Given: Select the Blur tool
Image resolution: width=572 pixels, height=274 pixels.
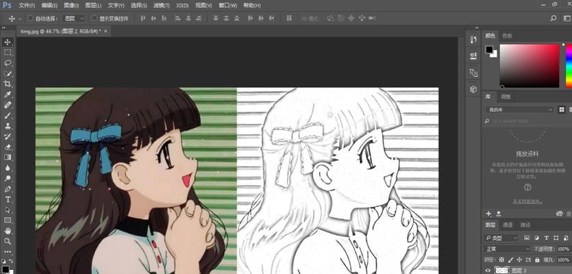Looking at the screenshot, I should 8,168.
